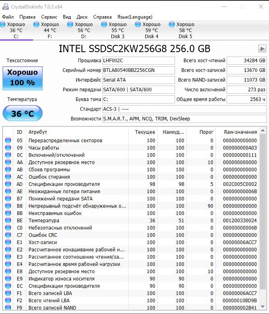Open the Диск menu
The height and width of the screenshot is (314, 269).
point(82,17)
